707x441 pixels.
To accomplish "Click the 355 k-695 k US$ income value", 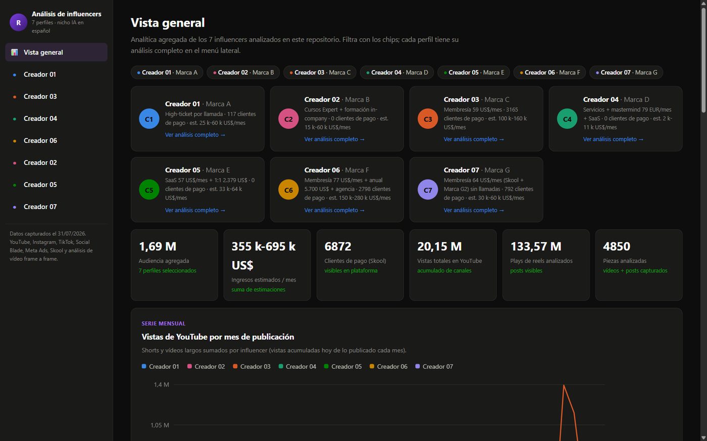I will coord(264,256).
